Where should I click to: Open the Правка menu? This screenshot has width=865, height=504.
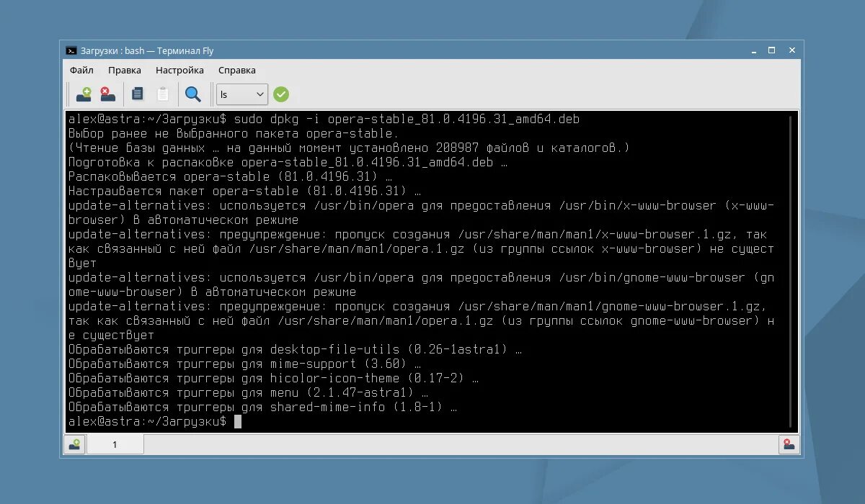click(125, 70)
